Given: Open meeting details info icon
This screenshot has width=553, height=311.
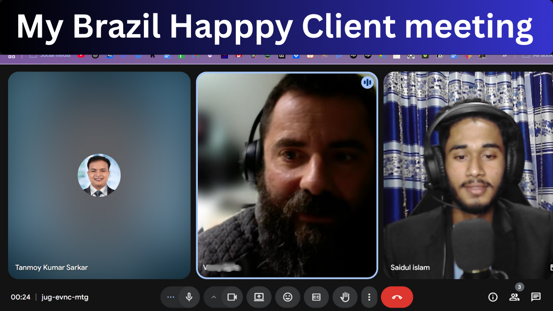Looking at the screenshot, I should click(x=493, y=297).
